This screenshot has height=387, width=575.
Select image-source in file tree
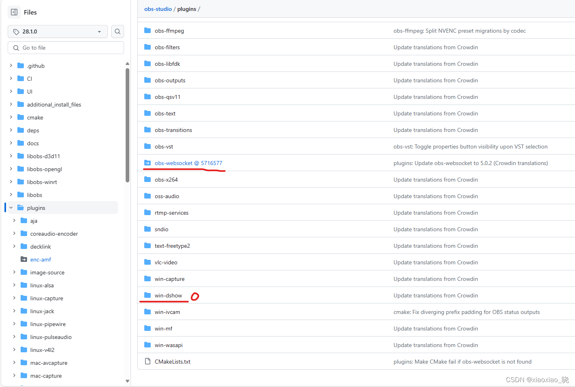[x=47, y=272]
